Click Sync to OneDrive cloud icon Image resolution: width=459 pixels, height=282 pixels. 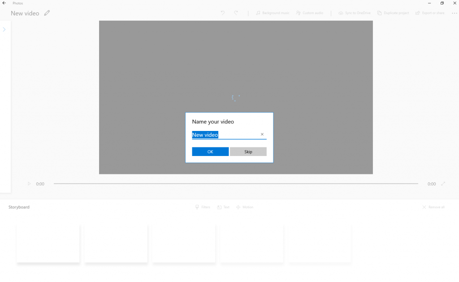pos(341,13)
